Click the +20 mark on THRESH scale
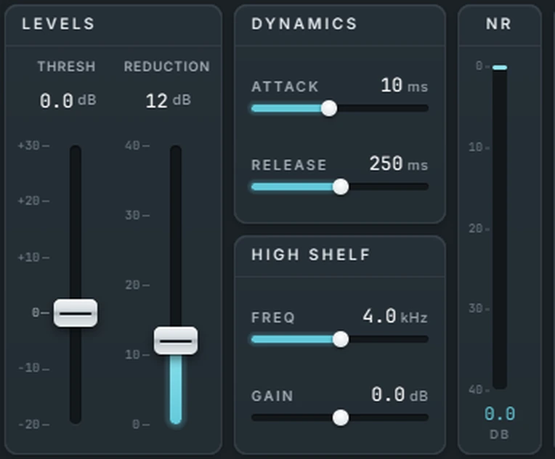555x459 pixels. pyautogui.click(x=33, y=201)
